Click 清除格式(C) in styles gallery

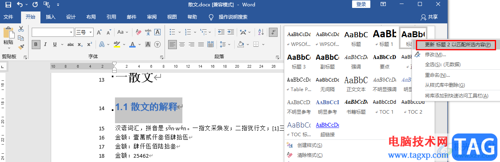310,155
